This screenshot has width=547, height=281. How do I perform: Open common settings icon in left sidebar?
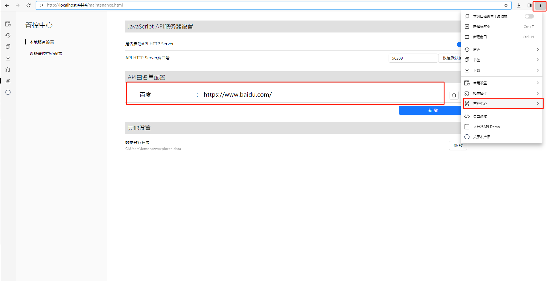8,24
